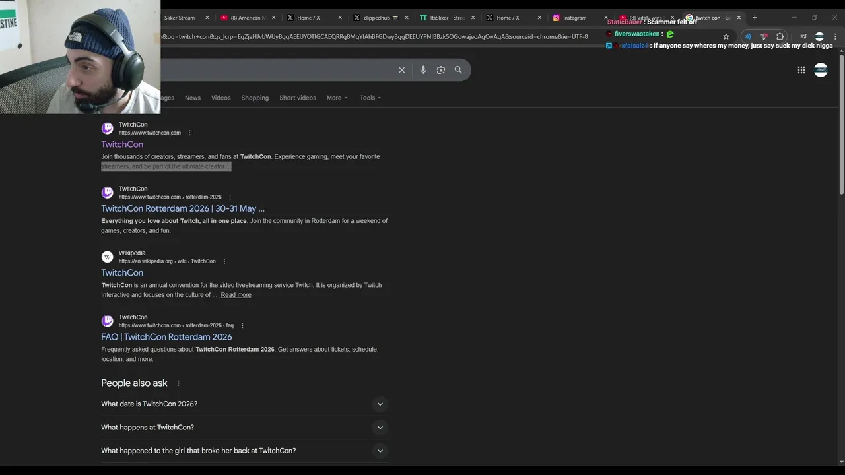Switch to the ItsSliker Stream tab
Screen dimensions: 845x475
coord(447,18)
